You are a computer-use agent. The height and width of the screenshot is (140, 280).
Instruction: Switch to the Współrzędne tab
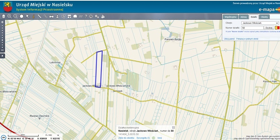tap(231, 17)
